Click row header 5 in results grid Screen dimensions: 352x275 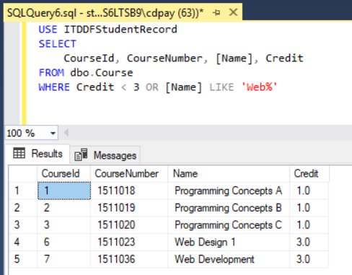click(23, 259)
